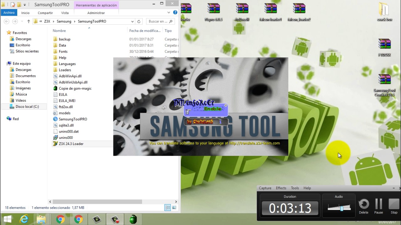The height and width of the screenshot is (225, 401).
Task: Click Samsung in the address breadcrumb
Action: tap(64, 22)
